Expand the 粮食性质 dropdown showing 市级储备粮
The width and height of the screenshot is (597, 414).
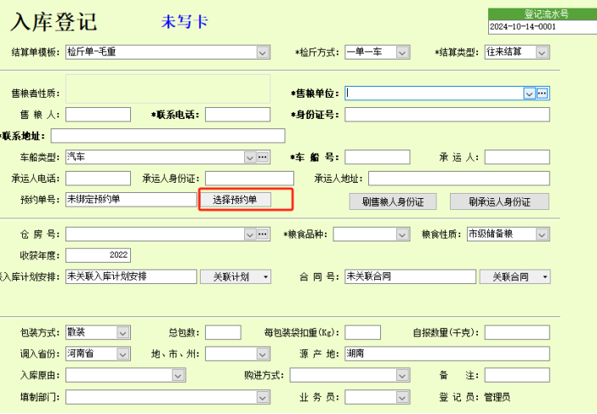click(542, 234)
